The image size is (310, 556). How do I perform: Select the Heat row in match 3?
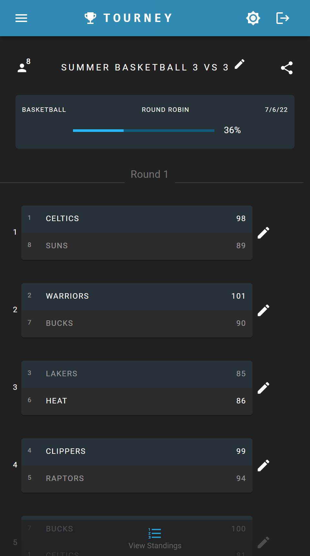[137, 401]
